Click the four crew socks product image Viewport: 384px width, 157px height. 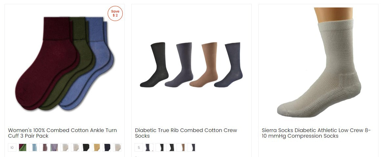(191, 65)
